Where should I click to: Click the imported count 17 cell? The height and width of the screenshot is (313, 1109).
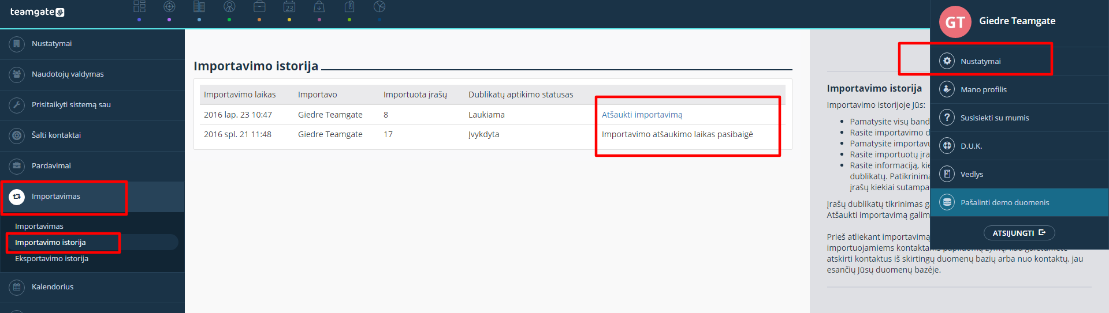coord(388,134)
